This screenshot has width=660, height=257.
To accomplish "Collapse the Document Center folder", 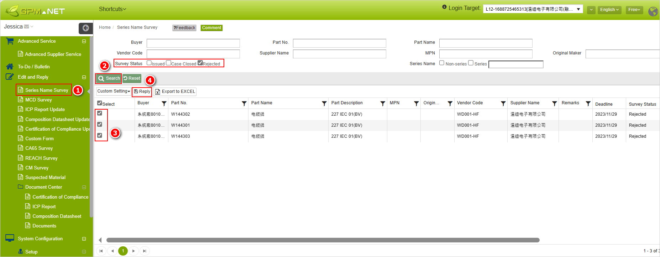I will [84, 187].
